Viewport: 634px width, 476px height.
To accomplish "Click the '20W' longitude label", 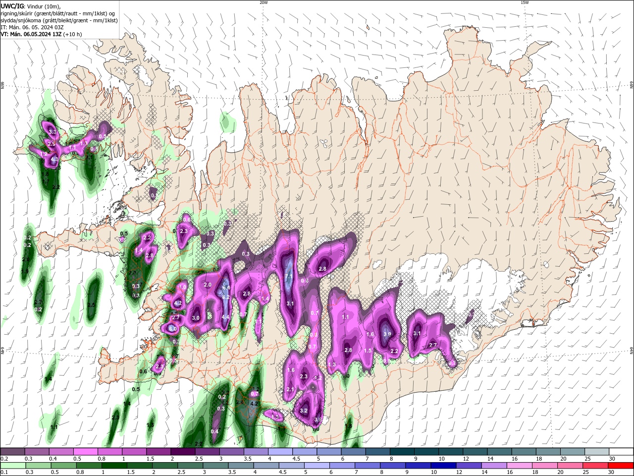I will [x=264, y=2].
